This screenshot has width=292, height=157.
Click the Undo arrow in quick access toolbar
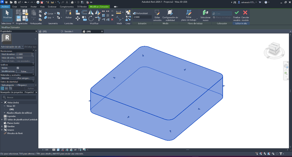coord(26,2)
